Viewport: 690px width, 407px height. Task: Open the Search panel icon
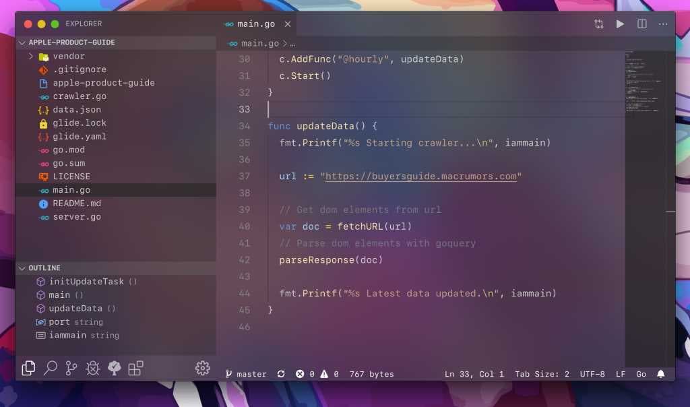50,368
